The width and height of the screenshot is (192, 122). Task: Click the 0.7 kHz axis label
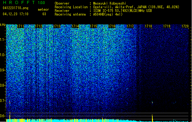tap(3, 101)
